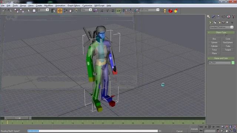Open the Animation menu
The height and width of the screenshot is (133, 237).
point(60,6)
